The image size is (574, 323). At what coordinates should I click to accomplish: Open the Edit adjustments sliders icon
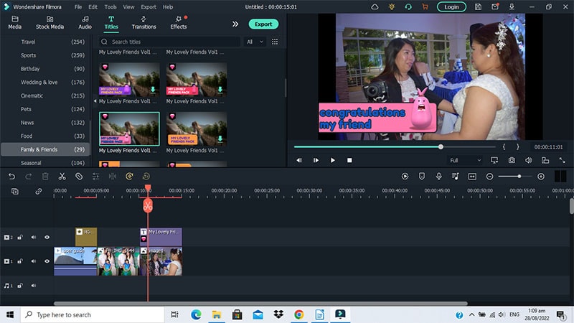click(x=95, y=177)
